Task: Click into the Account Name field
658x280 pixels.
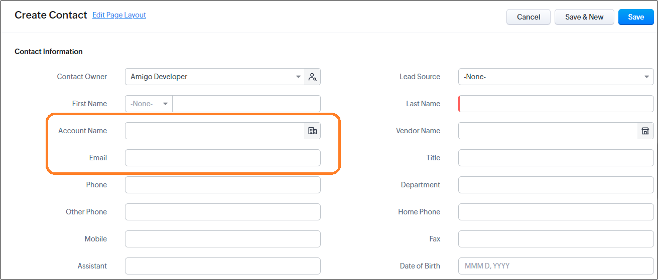Action: point(215,131)
